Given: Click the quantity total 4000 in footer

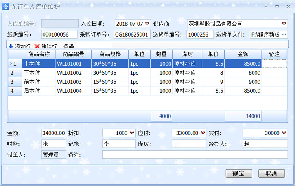Looking at the screenshot, I should [162, 116].
